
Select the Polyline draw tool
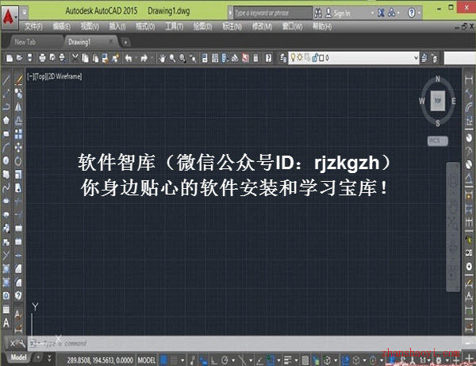tap(6, 106)
